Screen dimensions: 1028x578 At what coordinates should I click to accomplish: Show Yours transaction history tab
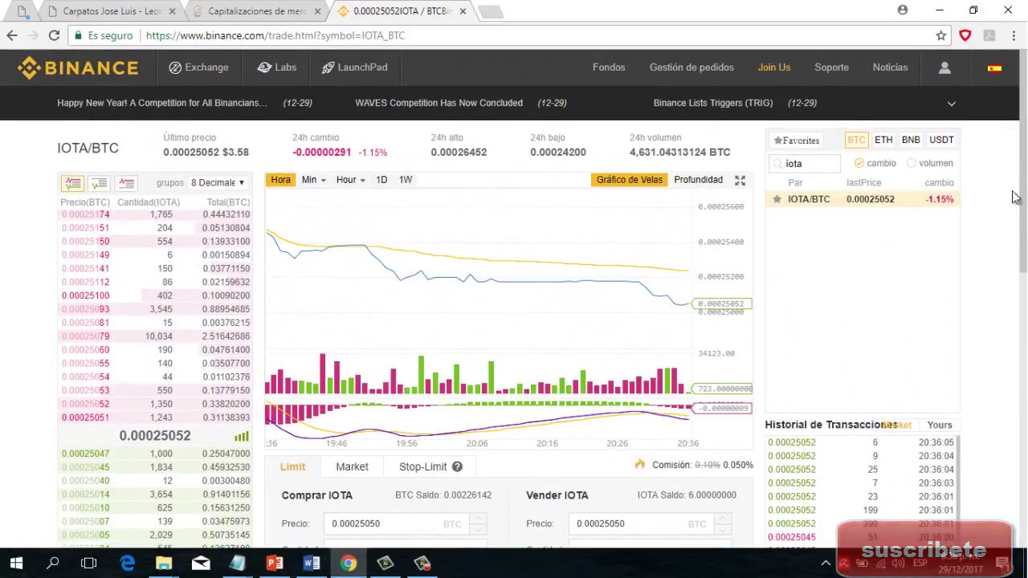tap(940, 425)
